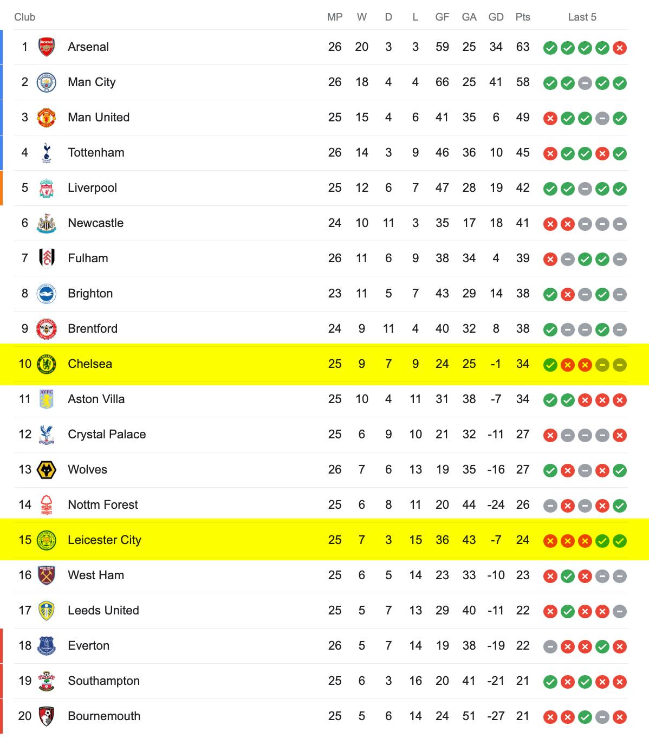This screenshot has height=751, width=649.
Task: Open the Newcastle team name
Action: (x=95, y=223)
